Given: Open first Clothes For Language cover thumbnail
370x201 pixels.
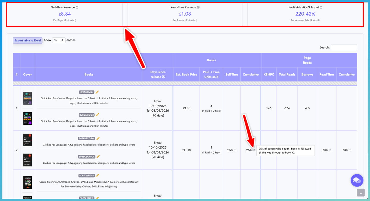Looking at the screenshot, I should coord(27,140).
